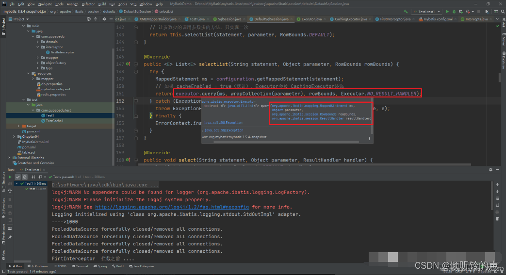Expand External Libraries node
This screenshot has height=275, width=506.
pyautogui.click(x=9, y=158)
